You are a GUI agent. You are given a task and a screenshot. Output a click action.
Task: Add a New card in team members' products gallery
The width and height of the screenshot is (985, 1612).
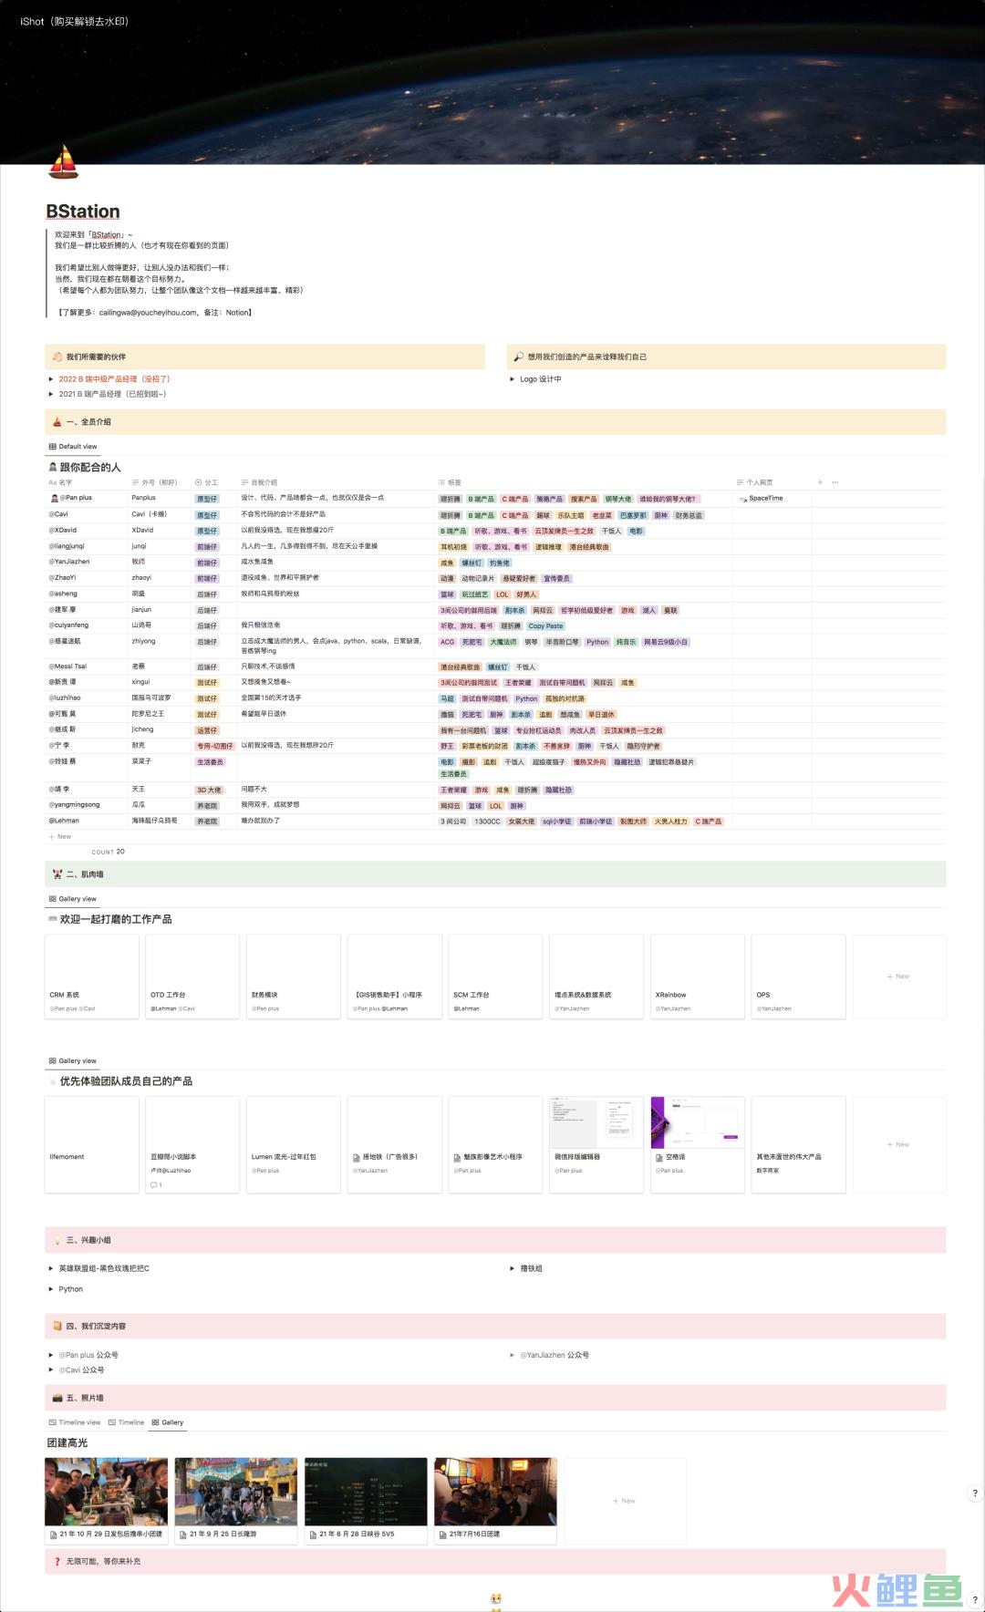tap(898, 1144)
